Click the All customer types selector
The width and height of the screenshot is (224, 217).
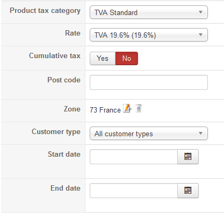pos(149,134)
